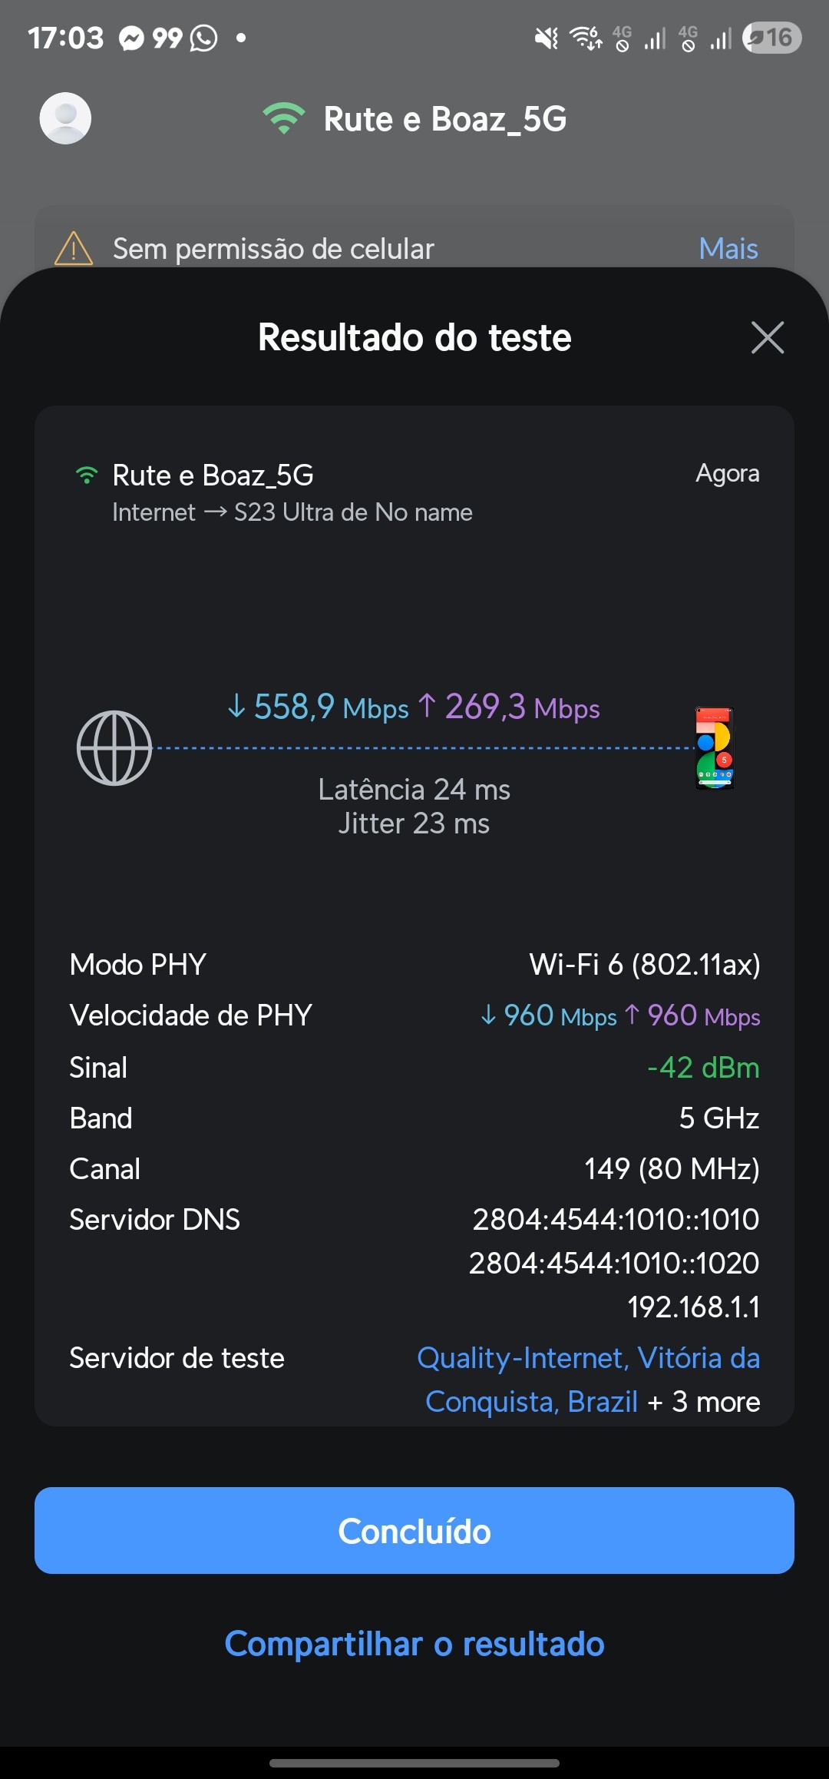Tap the Messenger notification icon
This screenshot has height=1779, width=829.
(x=131, y=38)
